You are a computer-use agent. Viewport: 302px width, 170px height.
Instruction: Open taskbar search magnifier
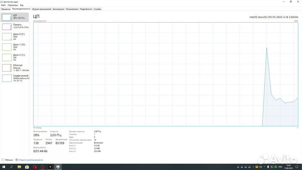click(11, 167)
